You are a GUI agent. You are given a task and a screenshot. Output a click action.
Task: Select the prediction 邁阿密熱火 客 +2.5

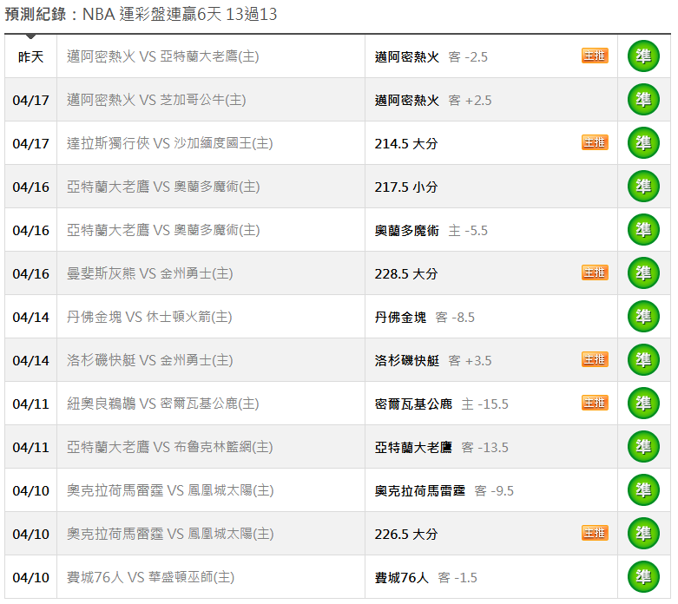pos(433,101)
